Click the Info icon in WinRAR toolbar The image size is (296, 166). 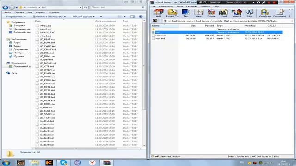249,13
